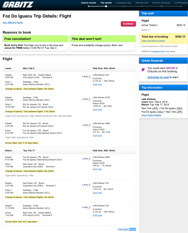
Task: Select the Customize trip step
Action: (x=123, y=3)
